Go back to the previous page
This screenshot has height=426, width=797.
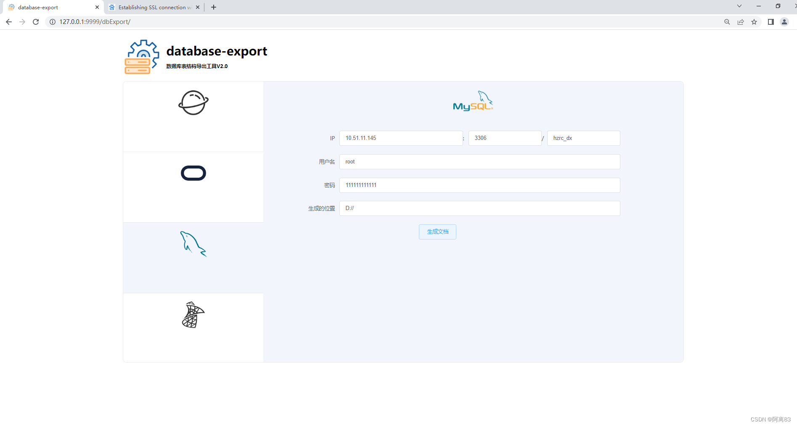pos(9,22)
